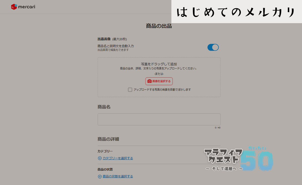Click the はじめてのメルカリ banner

(x=236, y=12)
